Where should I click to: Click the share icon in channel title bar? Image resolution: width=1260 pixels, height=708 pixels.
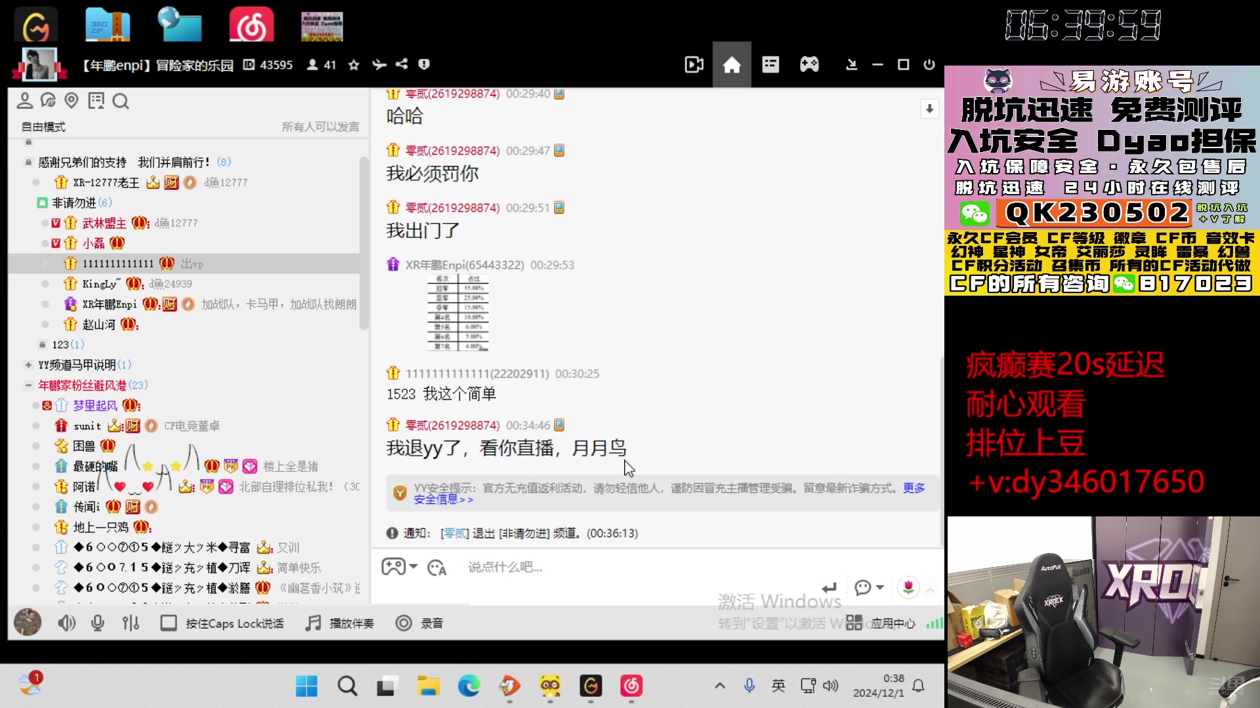point(402,64)
